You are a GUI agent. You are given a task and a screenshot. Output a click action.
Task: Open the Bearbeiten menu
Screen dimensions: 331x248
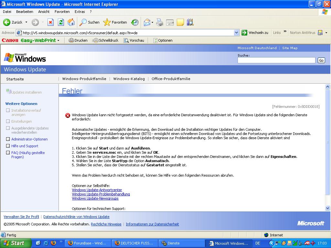point(25,12)
